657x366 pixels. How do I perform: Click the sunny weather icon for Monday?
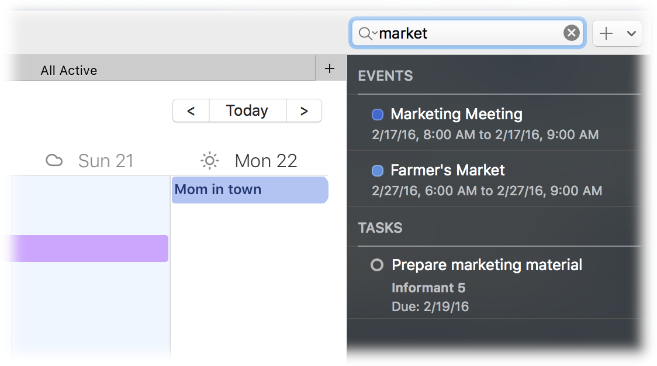[x=209, y=160]
